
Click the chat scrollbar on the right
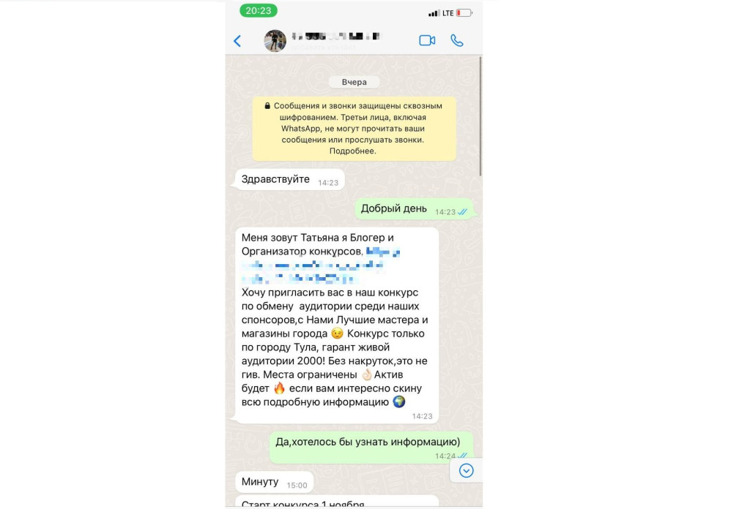tap(480, 116)
